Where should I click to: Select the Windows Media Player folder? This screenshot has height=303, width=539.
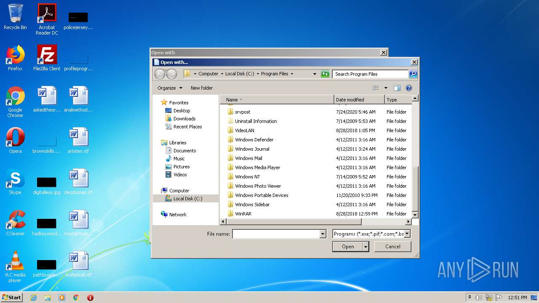[257, 167]
